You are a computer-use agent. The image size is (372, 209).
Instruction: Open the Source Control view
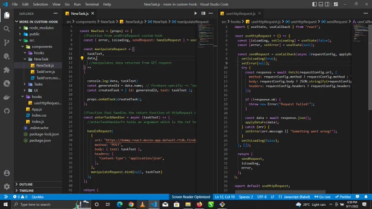(x=7, y=43)
